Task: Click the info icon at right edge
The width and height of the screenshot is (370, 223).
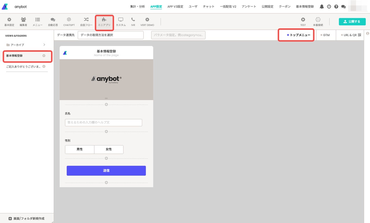Action: (x=368, y=33)
